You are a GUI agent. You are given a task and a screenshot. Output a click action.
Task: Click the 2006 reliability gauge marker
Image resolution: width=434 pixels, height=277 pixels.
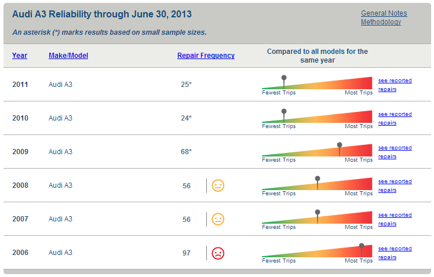tap(362, 246)
